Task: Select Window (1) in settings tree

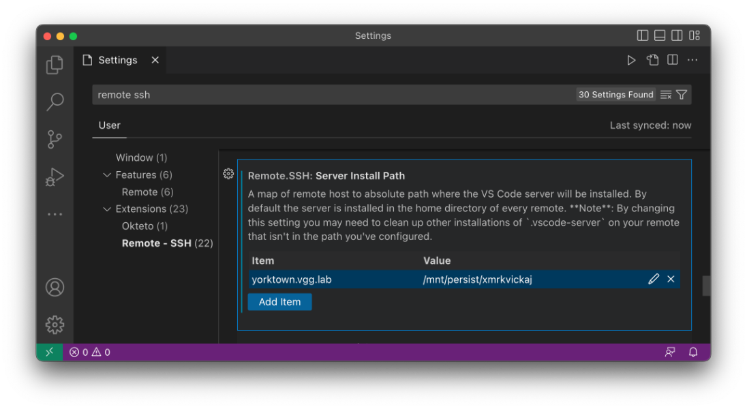Action: [142, 157]
